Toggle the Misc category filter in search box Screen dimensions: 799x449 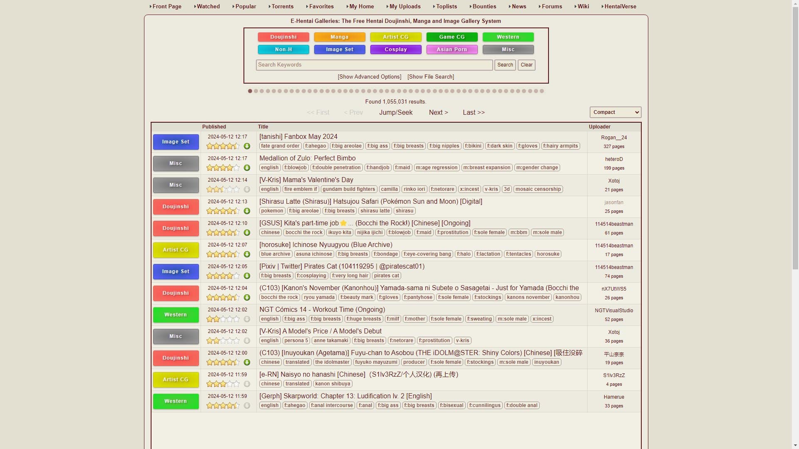[x=508, y=49]
